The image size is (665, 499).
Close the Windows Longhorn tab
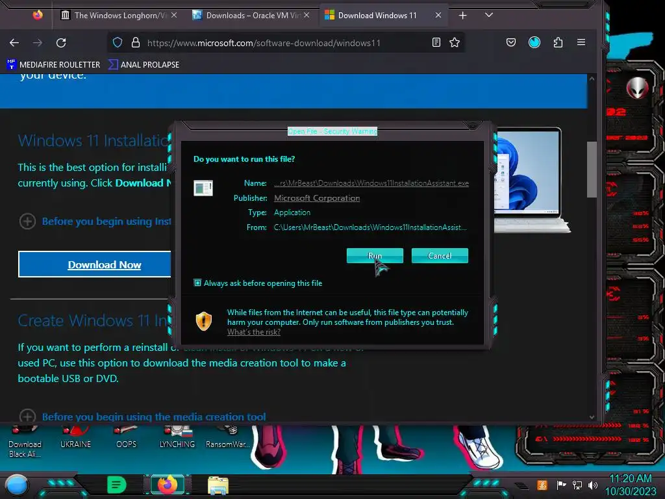point(174,15)
